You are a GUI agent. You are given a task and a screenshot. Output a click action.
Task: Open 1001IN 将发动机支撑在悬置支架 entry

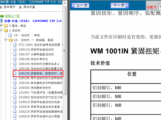click(x=41, y=69)
